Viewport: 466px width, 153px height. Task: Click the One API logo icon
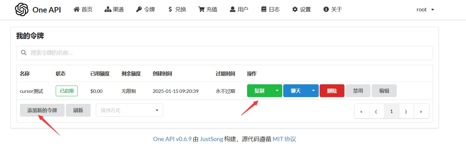pyautogui.click(x=21, y=9)
